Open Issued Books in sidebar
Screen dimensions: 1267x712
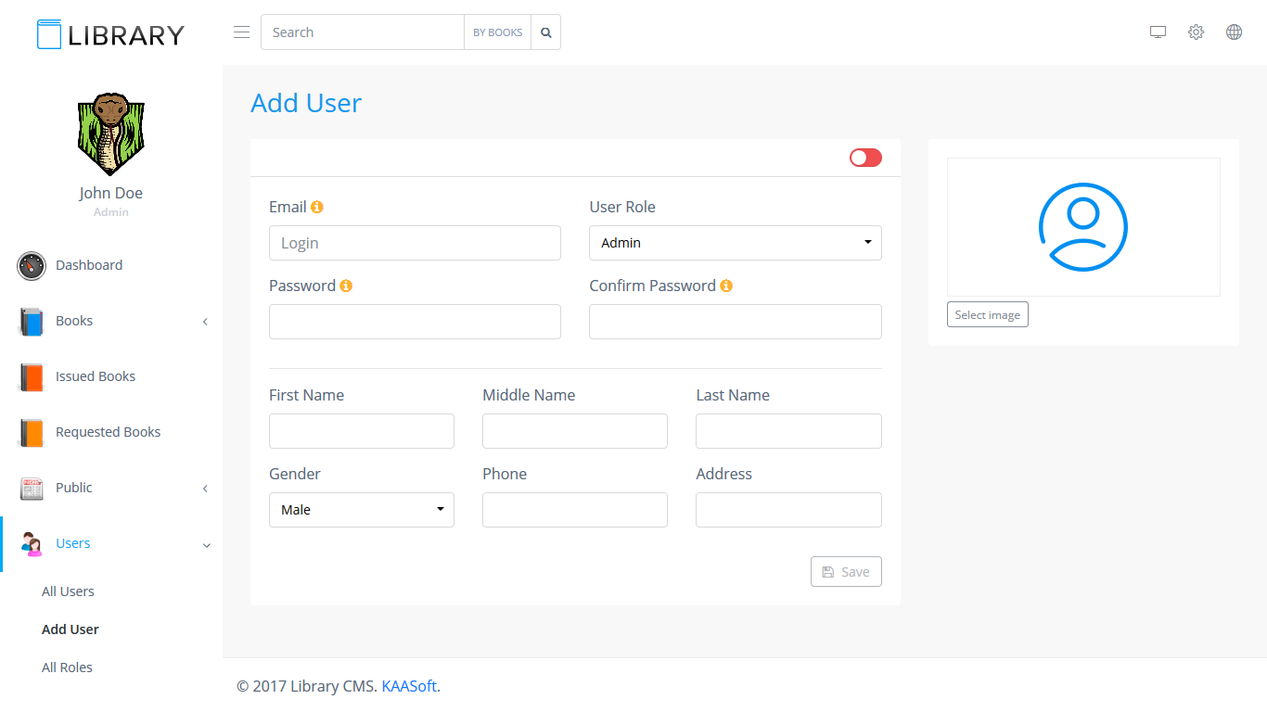[95, 376]
